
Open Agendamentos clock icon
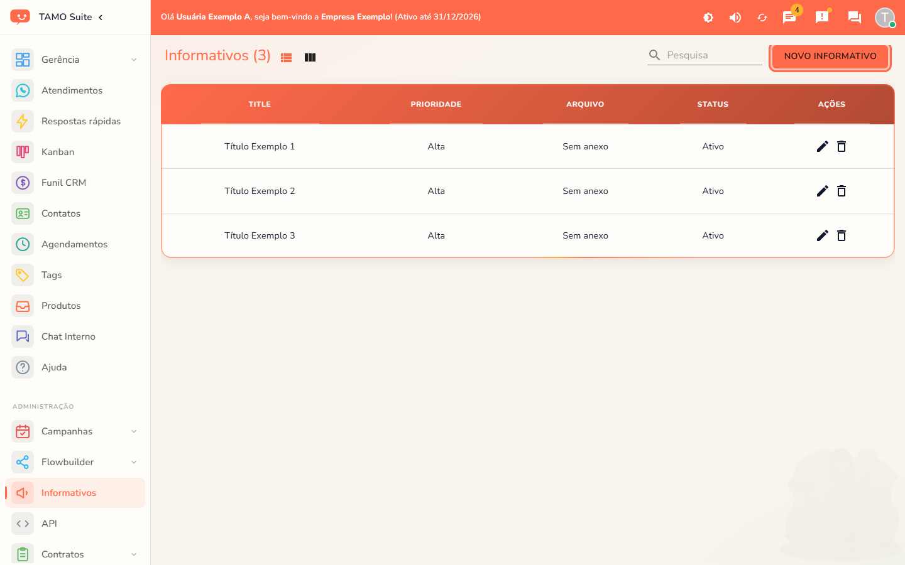(x=23, y=244)
